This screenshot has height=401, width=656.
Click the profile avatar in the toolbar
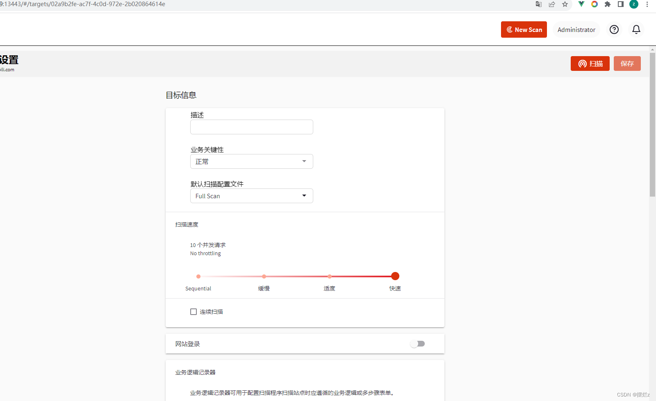(x=634, y=5)
